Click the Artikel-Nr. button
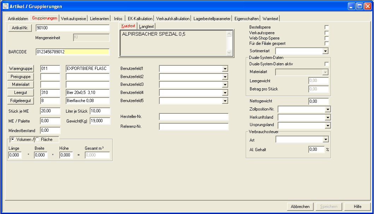The height and width of the screenshot is (214, 374). pyautogui.click(x=20, y=28)
